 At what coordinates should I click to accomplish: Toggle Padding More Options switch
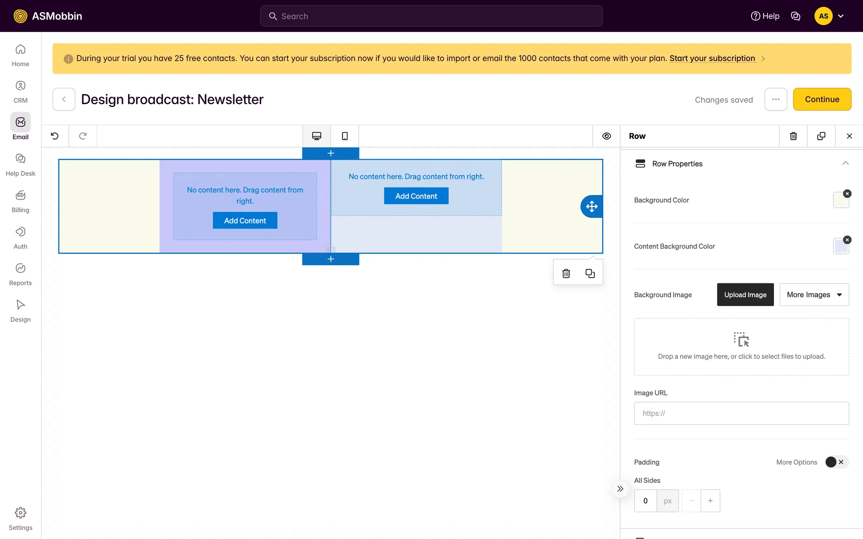pyautogui.click(x=836, y=462)
